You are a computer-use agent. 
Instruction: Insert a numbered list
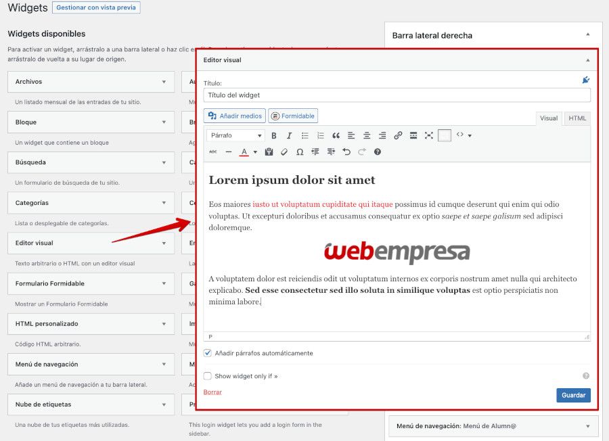[x=321, y=135]
